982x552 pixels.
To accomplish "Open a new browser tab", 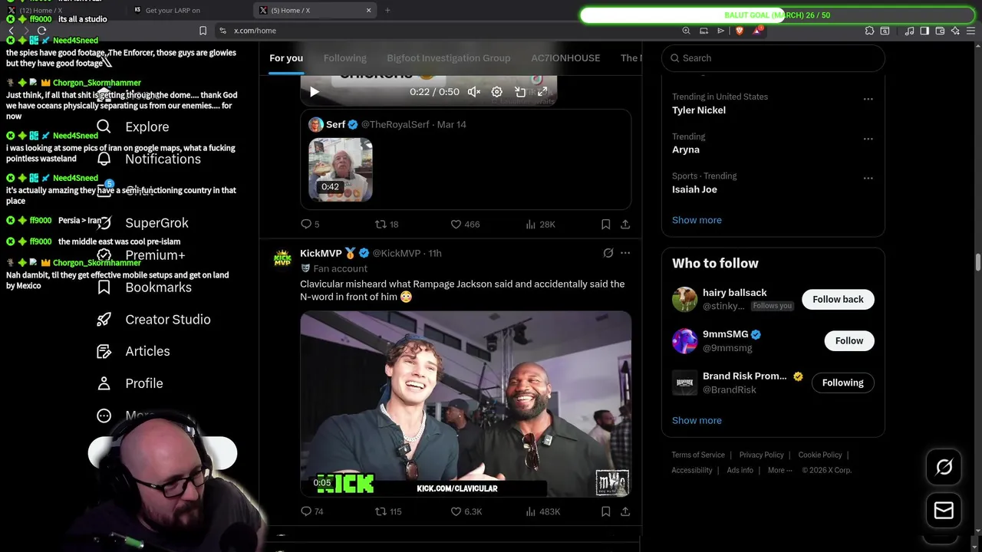I will tap(387, 10).
